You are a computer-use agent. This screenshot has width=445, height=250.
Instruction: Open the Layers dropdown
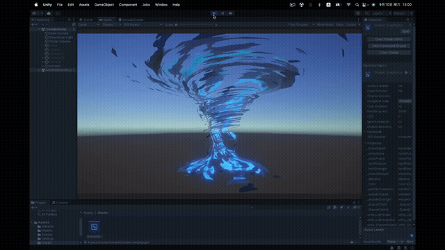pos(381,13)
